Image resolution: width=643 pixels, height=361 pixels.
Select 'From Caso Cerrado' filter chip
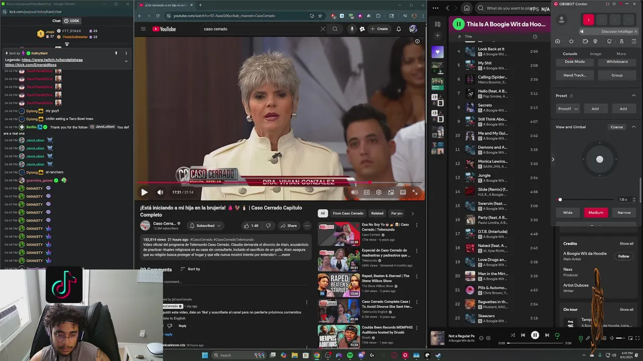click(x=348, y=213)
